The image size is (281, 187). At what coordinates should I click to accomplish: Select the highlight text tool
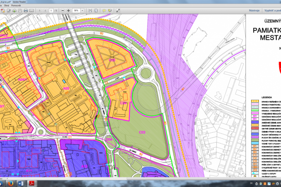110,11
